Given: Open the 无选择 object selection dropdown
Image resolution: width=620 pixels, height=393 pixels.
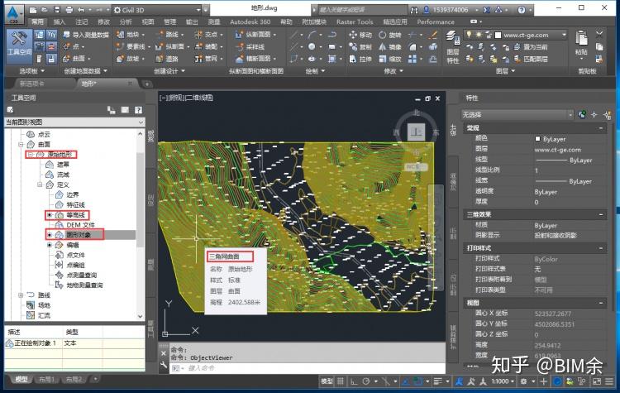Looking at the screenshot, I should pyautogui.click(x=570, y=114).
